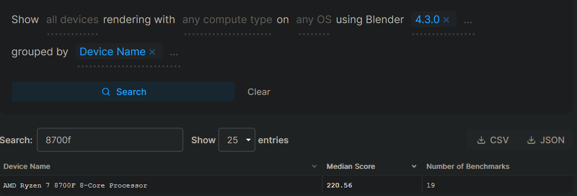Focus the search field containing 8700f
Image resolution: width=577 pixels, height=196 pixels.
[110, 140]
